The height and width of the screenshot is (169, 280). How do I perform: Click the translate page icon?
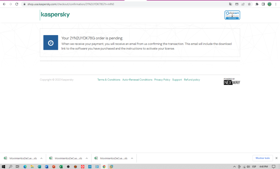coord(230,4)
